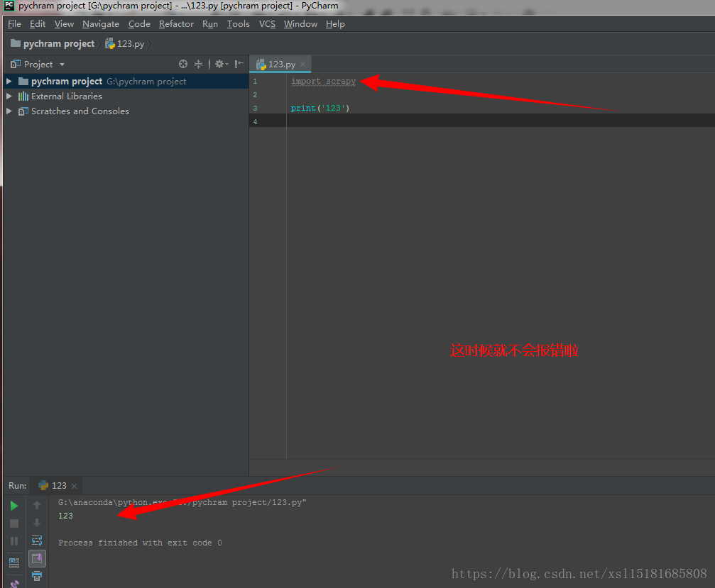Click 'Process finished with exit code 0' text
This screenshot has height=588, width=715.
coord(140,543)
